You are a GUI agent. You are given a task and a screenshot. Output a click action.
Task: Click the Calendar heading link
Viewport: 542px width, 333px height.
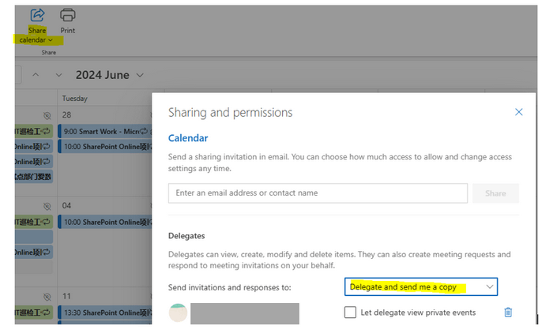coord(188,138)
